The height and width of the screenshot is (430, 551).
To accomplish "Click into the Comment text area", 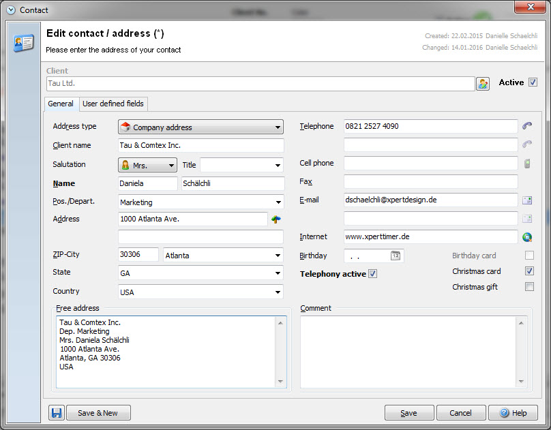I will (409, 352).
